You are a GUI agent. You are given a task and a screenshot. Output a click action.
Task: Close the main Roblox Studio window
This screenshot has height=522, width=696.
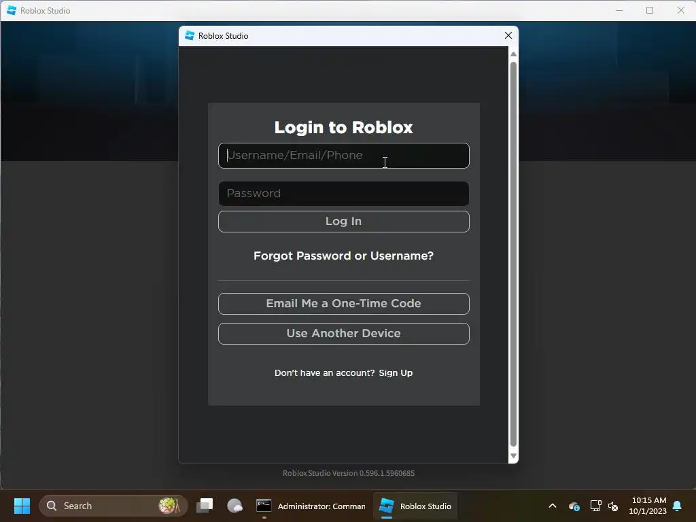[x=680, y=10]
